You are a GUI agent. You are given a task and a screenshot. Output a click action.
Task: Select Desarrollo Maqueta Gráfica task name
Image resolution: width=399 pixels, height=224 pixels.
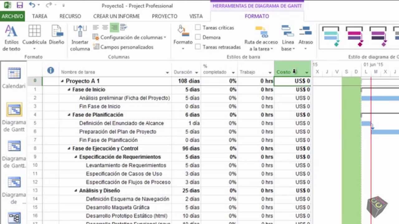pos(118,207)
